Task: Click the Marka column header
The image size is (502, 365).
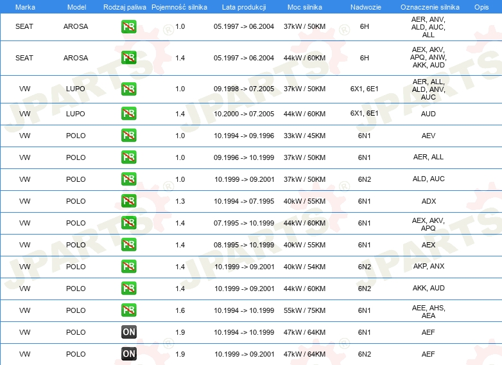Action: 25,7
